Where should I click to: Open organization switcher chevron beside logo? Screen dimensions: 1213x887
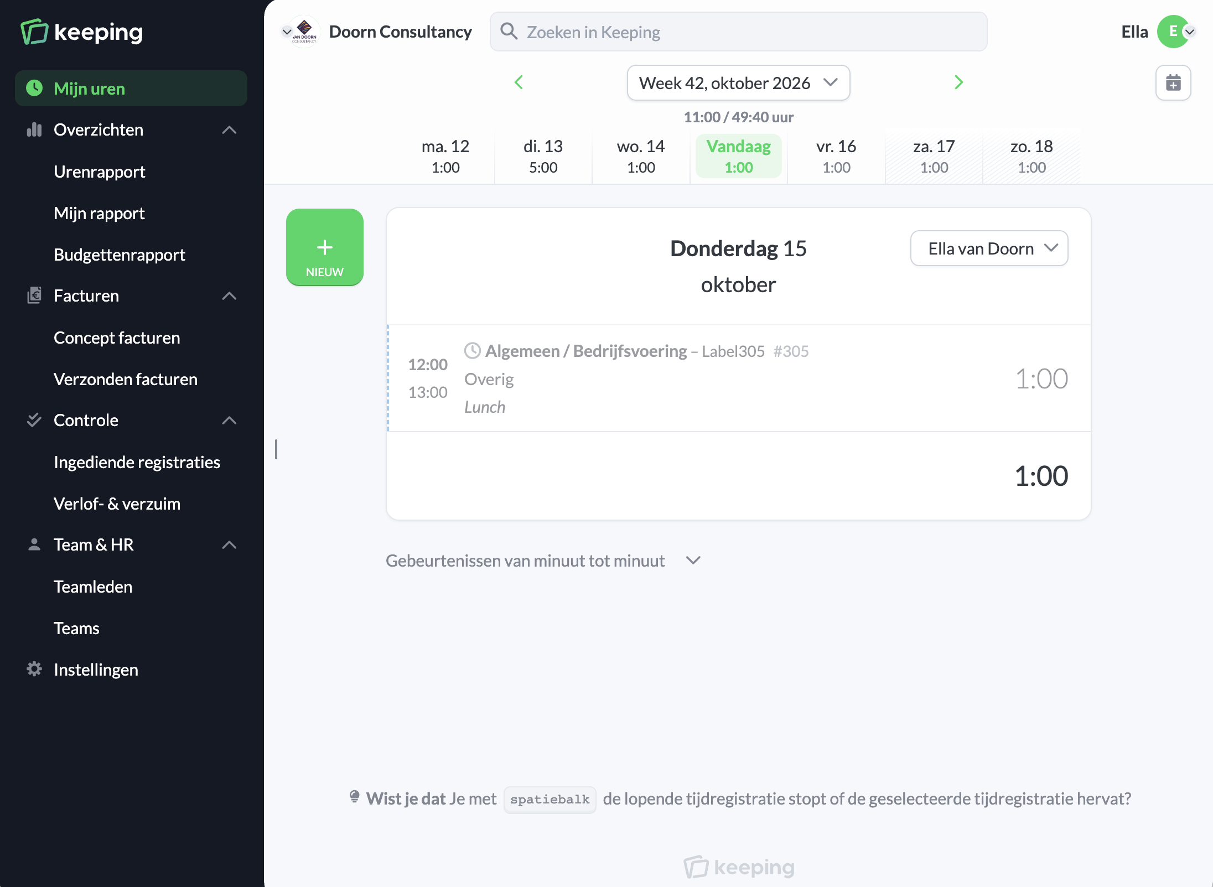286,32
